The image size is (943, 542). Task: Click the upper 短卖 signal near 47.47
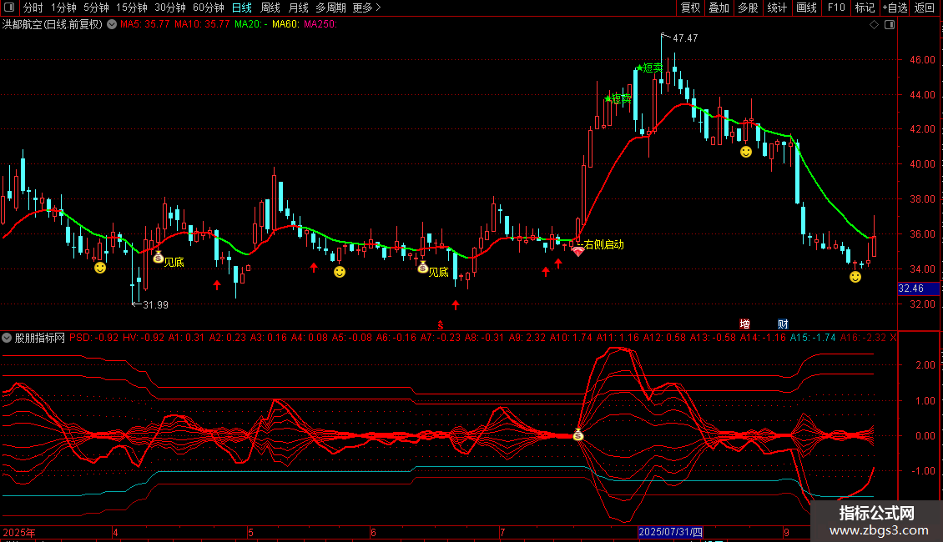coord(649,68)
